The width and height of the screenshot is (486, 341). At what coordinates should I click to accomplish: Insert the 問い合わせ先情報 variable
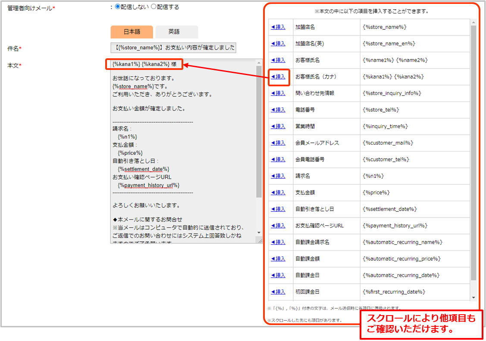[x=278, y=93]
